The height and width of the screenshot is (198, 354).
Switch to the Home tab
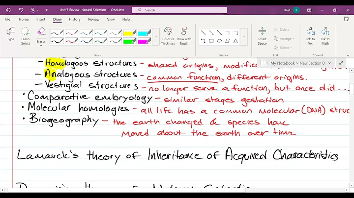(24, 19)
